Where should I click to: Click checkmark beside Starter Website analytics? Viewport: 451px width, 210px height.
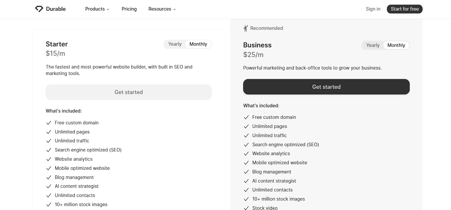click(49, 159)
